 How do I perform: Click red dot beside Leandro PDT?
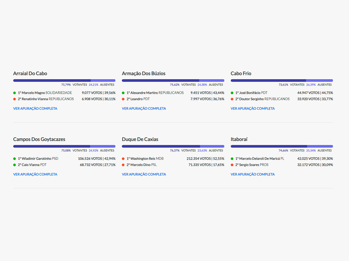[x=123, y=99]
